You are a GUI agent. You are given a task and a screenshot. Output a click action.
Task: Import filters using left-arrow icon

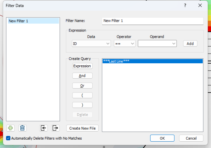[x=43, y=128]
